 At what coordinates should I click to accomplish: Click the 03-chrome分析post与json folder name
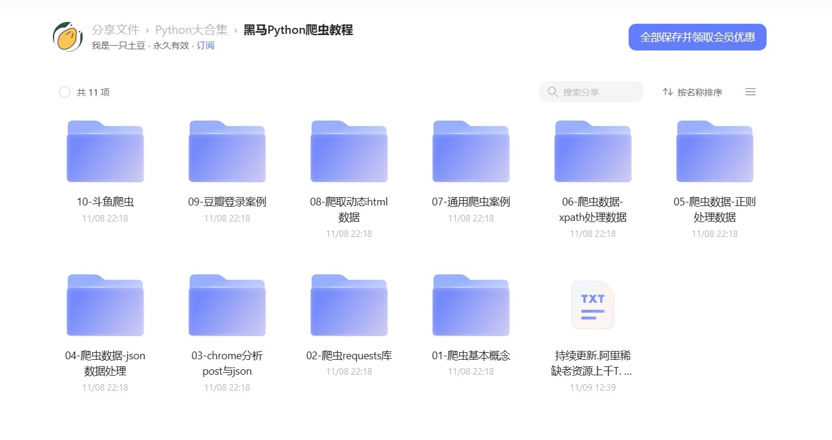(227, 363)
